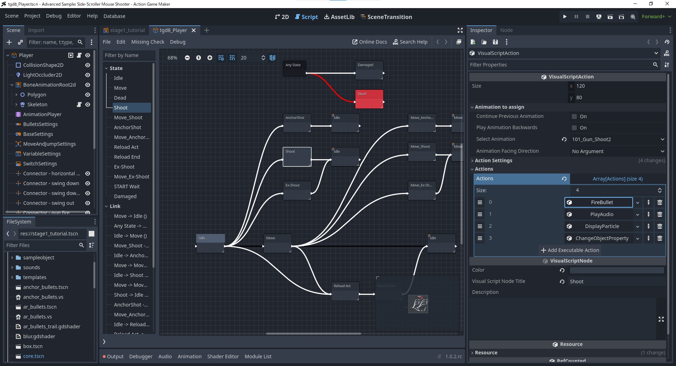This screenshot has width=676, height=366.
Task: Expand the sampleobject folder
Action: 12,258
